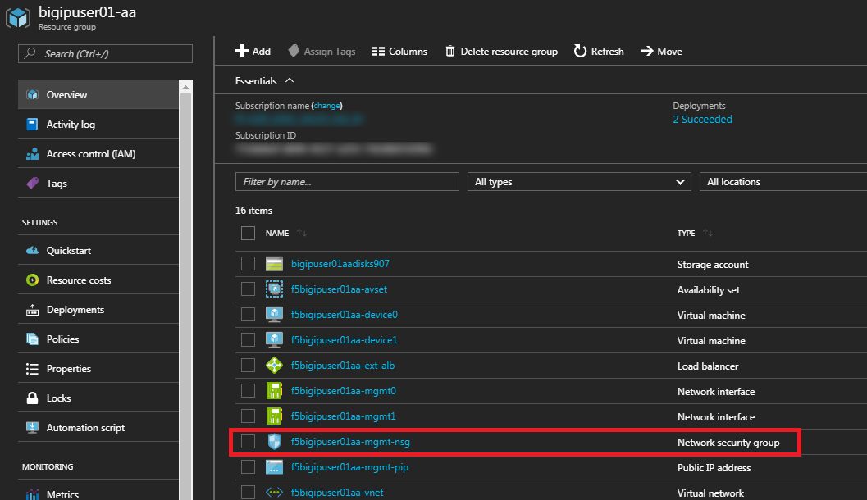The width and height of the screenshot is (867, 500).
Task: Click Delete resource group
Action: pos(501,52)
